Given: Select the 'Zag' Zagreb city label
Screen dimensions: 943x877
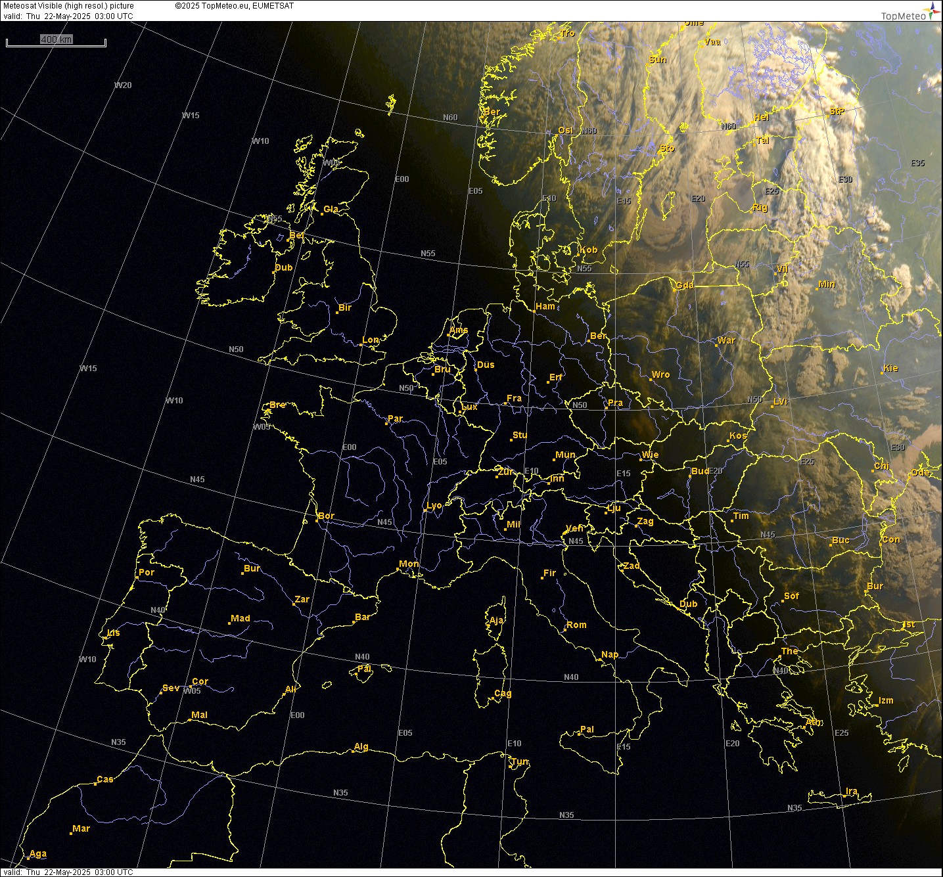Looking at the screenshot, I should pos(645,521).
